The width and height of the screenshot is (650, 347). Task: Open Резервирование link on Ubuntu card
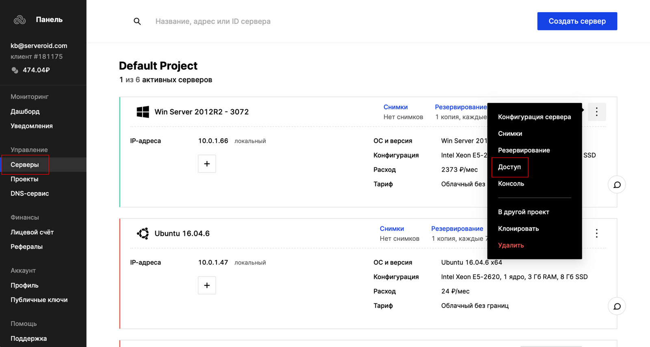coord(457,229)
